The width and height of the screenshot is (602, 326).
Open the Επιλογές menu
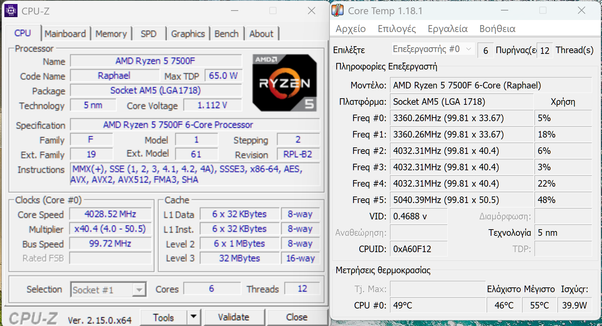coord(397,29)
